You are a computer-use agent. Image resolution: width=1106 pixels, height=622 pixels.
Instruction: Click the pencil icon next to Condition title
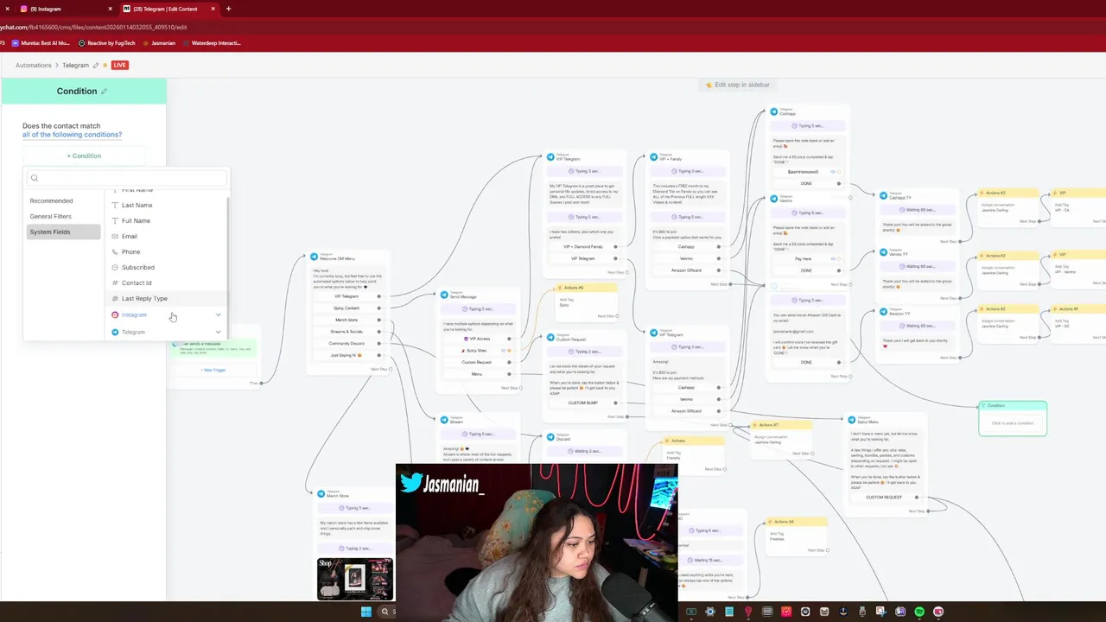click(x=105, y=92)
